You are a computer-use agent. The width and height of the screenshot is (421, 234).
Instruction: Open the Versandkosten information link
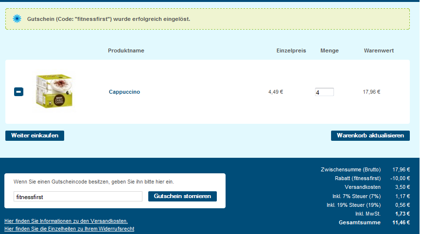click(66, 221)
